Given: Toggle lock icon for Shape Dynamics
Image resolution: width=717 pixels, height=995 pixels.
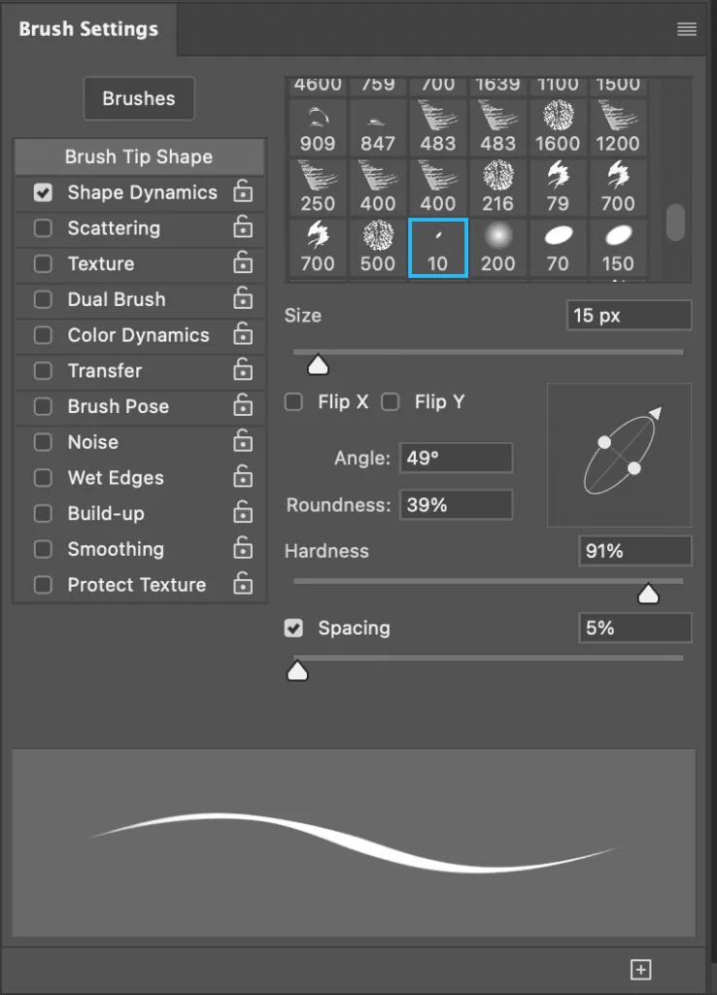Looking at the screenshot, I should (243, 191).
